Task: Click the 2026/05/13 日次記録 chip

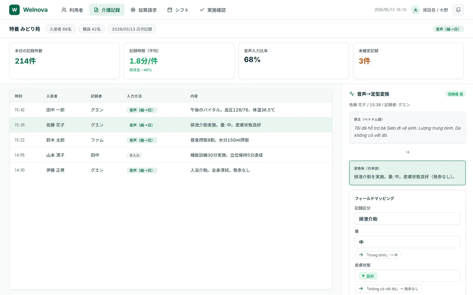Action: [x=132, y=29]
